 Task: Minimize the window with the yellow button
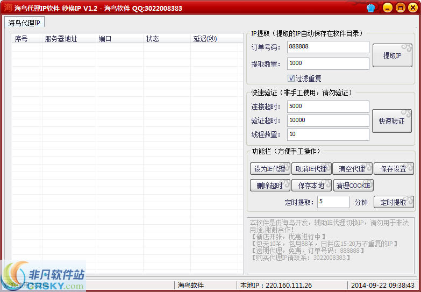(388, 8)
